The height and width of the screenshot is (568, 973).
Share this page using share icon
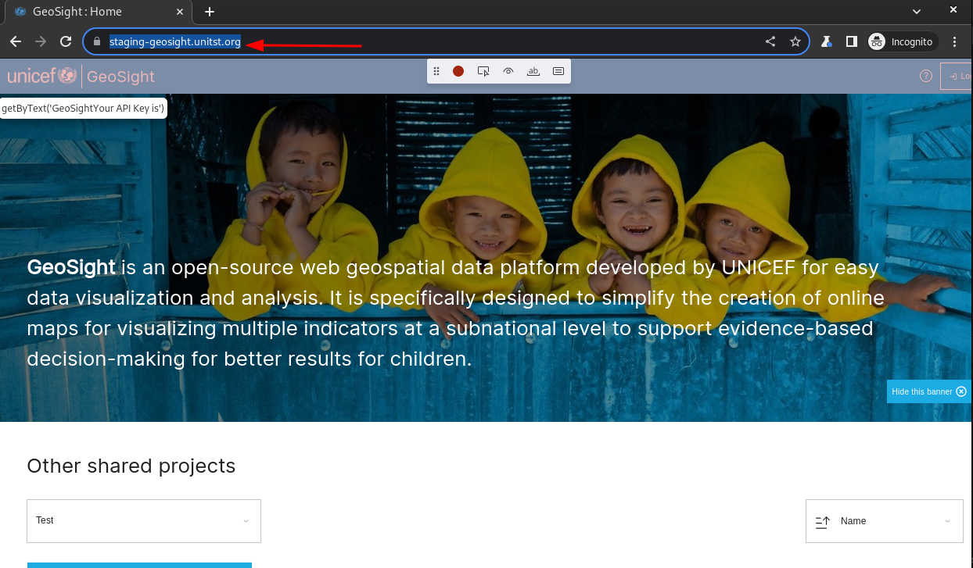click(x=770, y=41)
